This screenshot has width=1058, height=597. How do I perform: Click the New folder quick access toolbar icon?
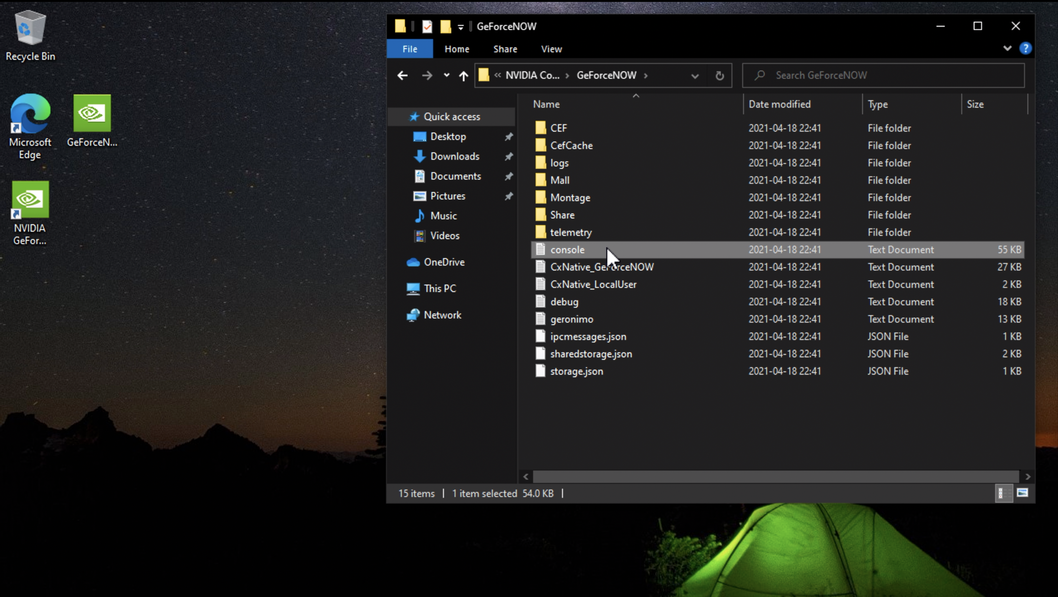click(x=446, y=27)
